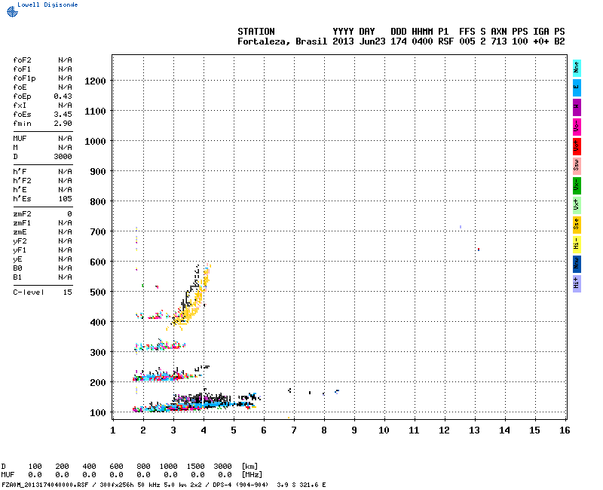Viewport: 603px width, 490px height.
Task: Click the Es trace near 100 km
Action: click(196, 405)
